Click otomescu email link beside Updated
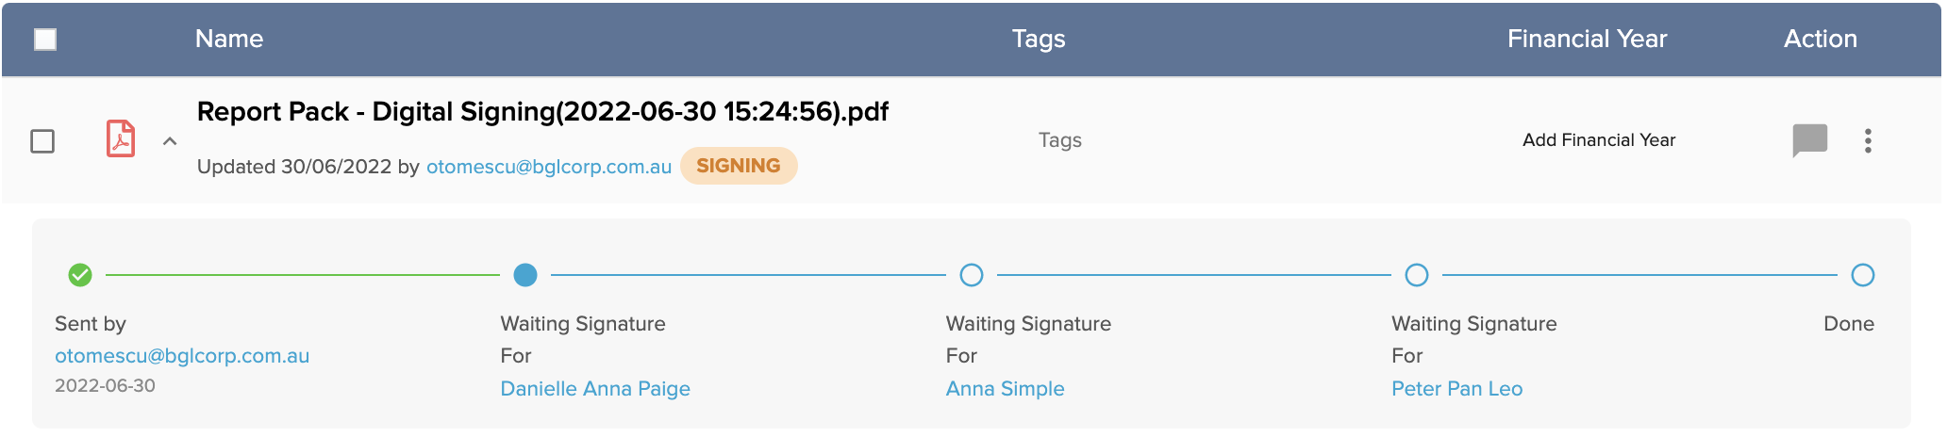Image resolution: width=1947 pixels, height=437 pixels. (549, 167)
